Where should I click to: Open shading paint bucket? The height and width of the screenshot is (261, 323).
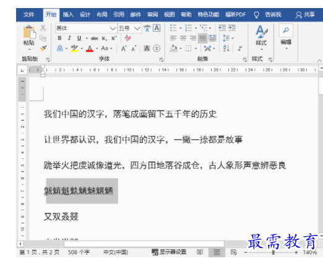pyautogui.click(x=173, y=48)
